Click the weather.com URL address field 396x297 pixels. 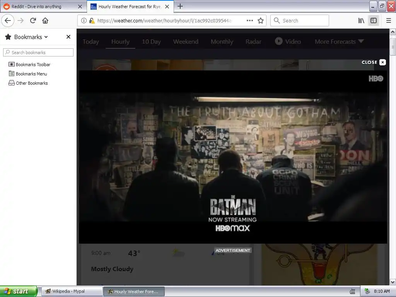pyautogui.click(x=164, y=21)
